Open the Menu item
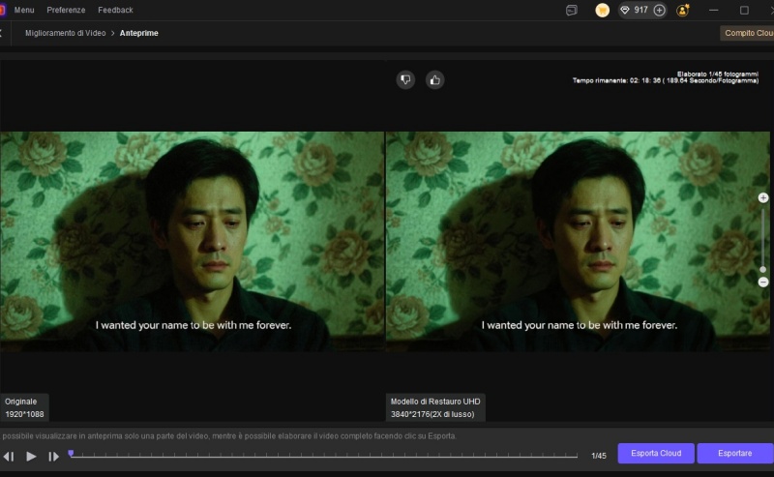This screenshot has height=477, width=774. (x=24, y=10)
